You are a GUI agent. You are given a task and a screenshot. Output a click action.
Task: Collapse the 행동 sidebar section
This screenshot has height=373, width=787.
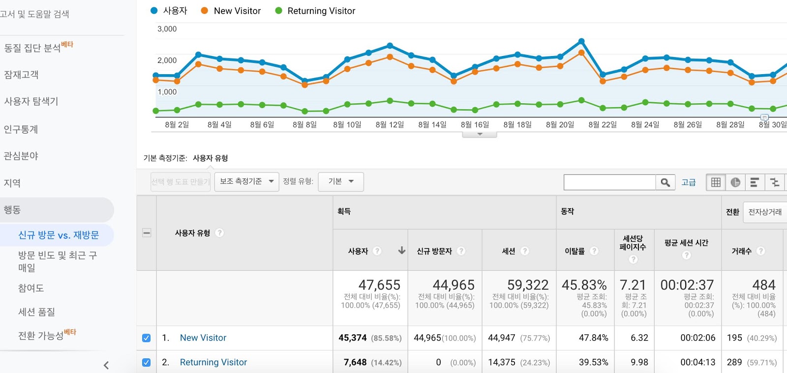pos(57,210)
